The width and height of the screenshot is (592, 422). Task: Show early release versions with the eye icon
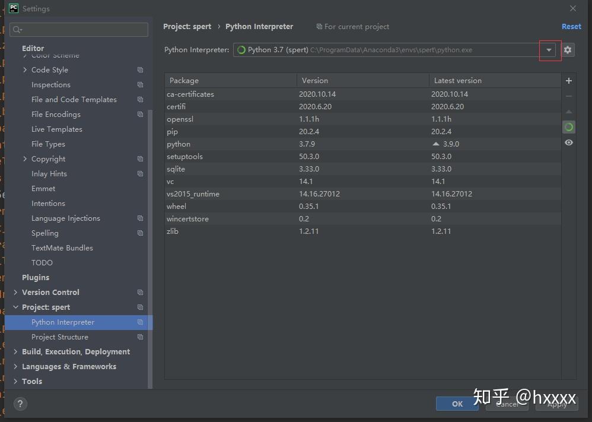click(x=568, y=142)
